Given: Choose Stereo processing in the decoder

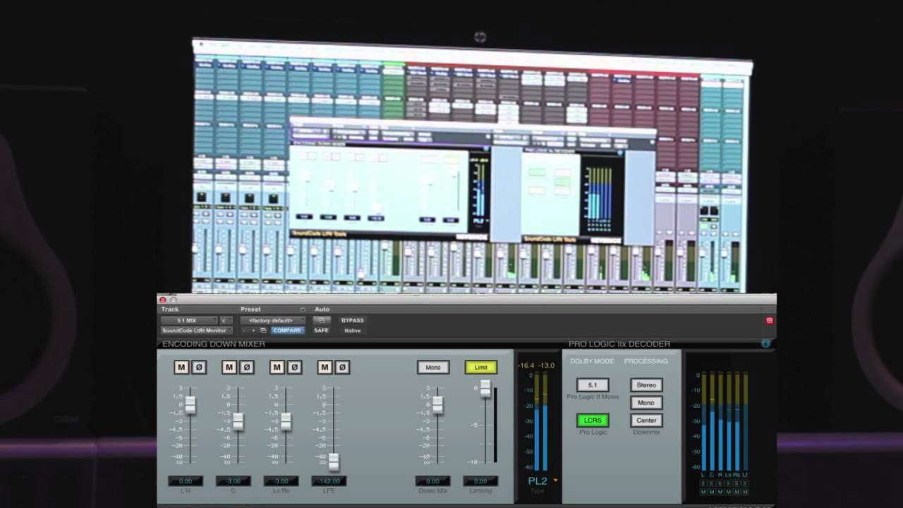Looking at the screenshot, I should click(x=646, y=385).
